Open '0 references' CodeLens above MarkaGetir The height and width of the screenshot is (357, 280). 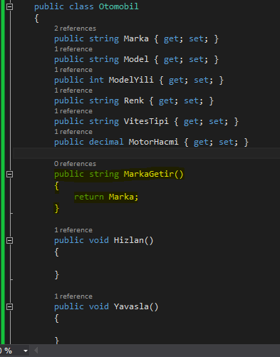(75, 164)
